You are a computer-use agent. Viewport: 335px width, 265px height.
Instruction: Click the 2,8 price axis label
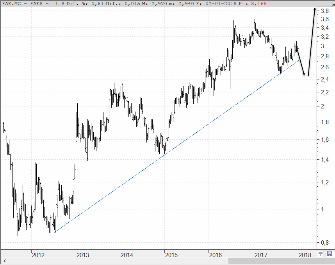325,56
